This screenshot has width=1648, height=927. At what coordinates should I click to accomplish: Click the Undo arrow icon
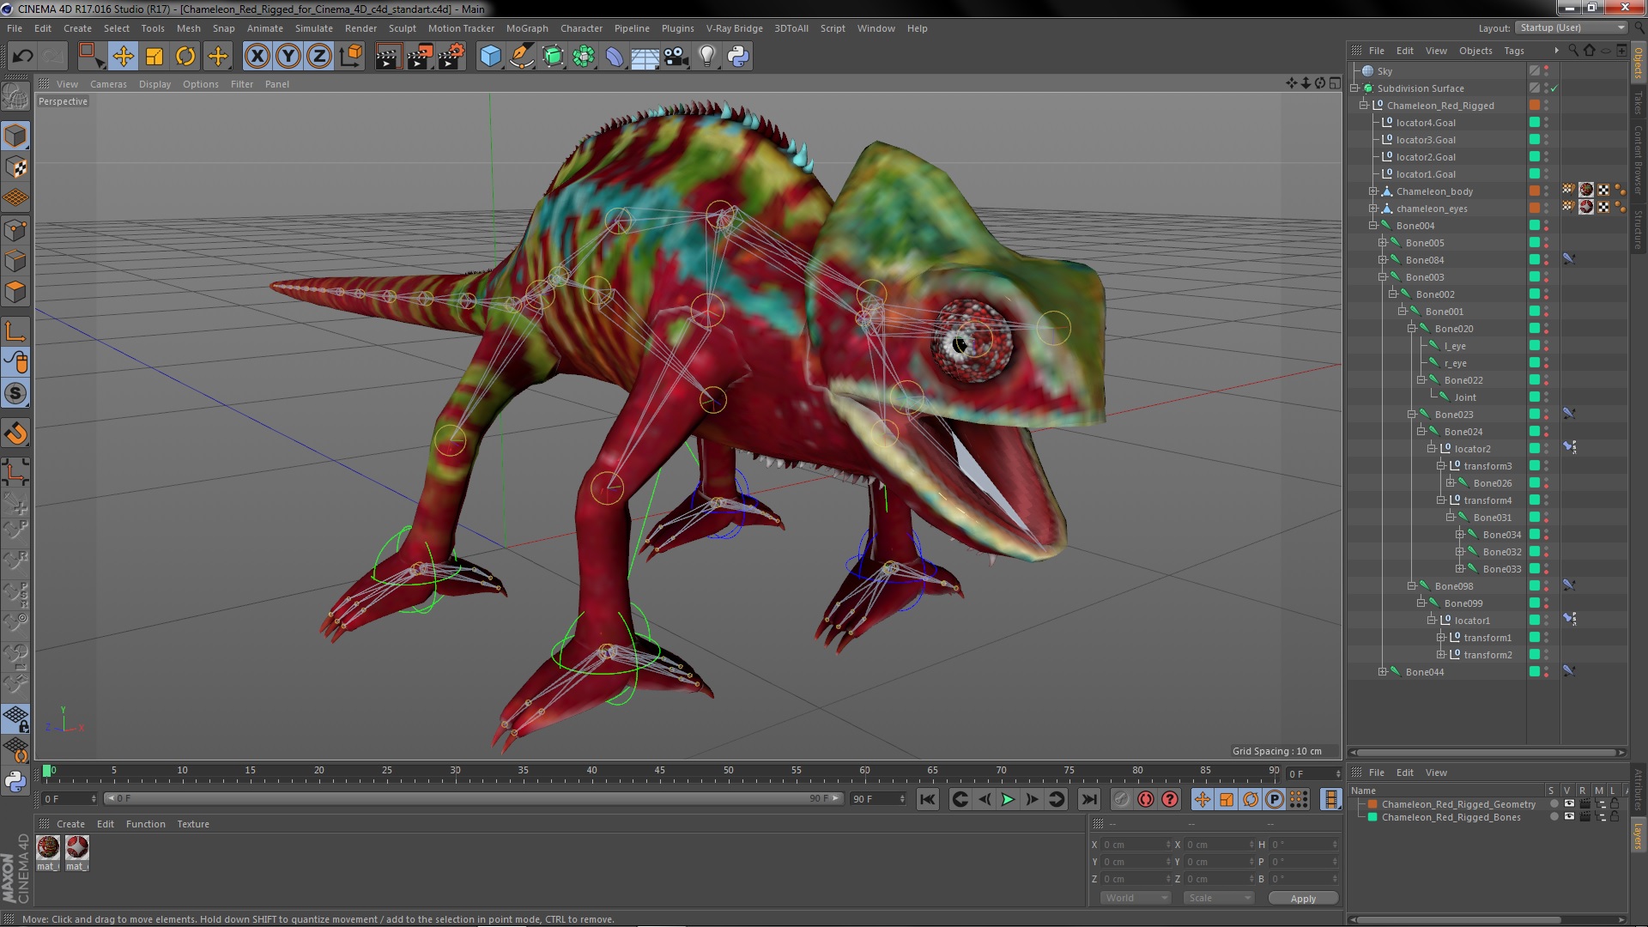[x=22, y=57]
